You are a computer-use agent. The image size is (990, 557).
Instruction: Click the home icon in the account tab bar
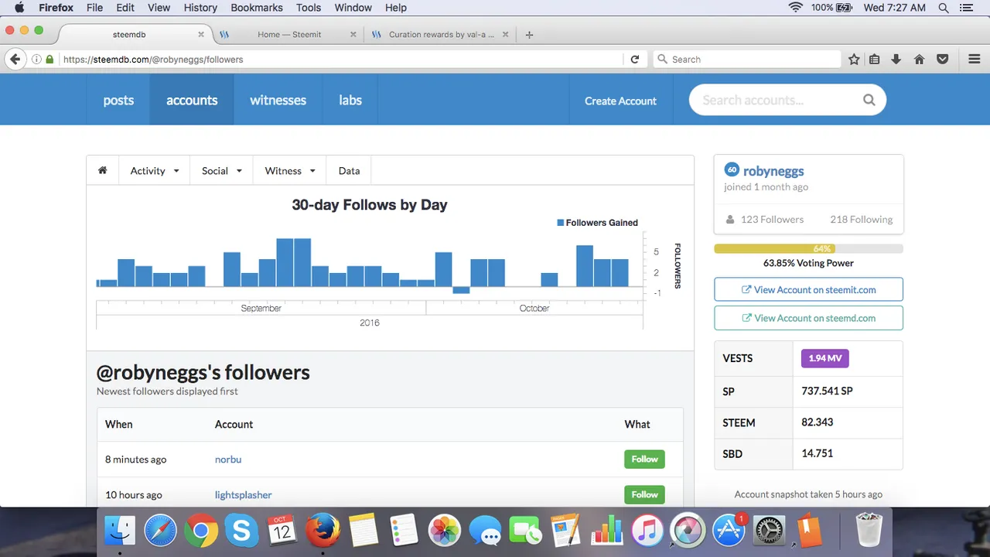(x=102, y=170)
